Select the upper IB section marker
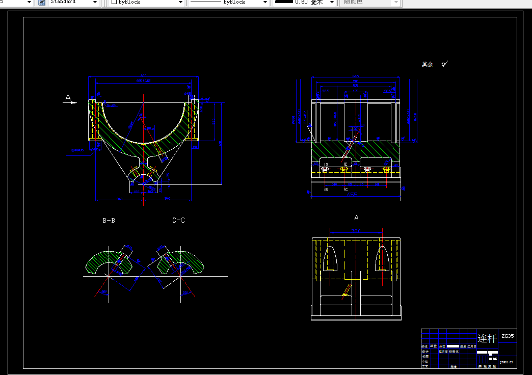This screenshot has height=375, width=532. click(326, 165)
